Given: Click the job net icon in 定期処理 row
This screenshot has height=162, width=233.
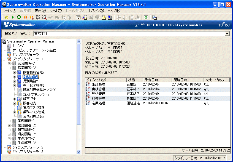Looking at the screenshot, I should [x=88, y=103].
